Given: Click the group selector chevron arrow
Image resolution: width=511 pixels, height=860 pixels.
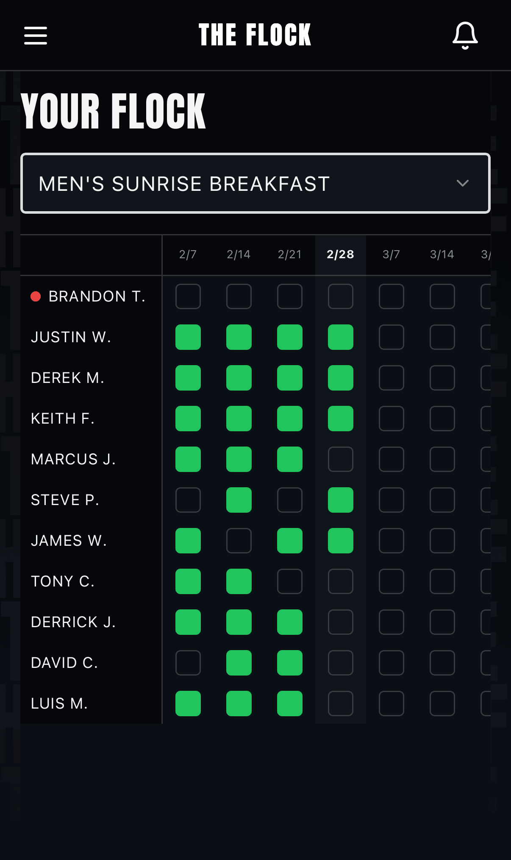Looking at the screenshot, I should pos(462,183).
